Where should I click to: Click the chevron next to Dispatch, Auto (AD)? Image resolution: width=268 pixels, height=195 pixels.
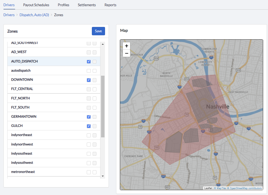(x=52, y=15)
